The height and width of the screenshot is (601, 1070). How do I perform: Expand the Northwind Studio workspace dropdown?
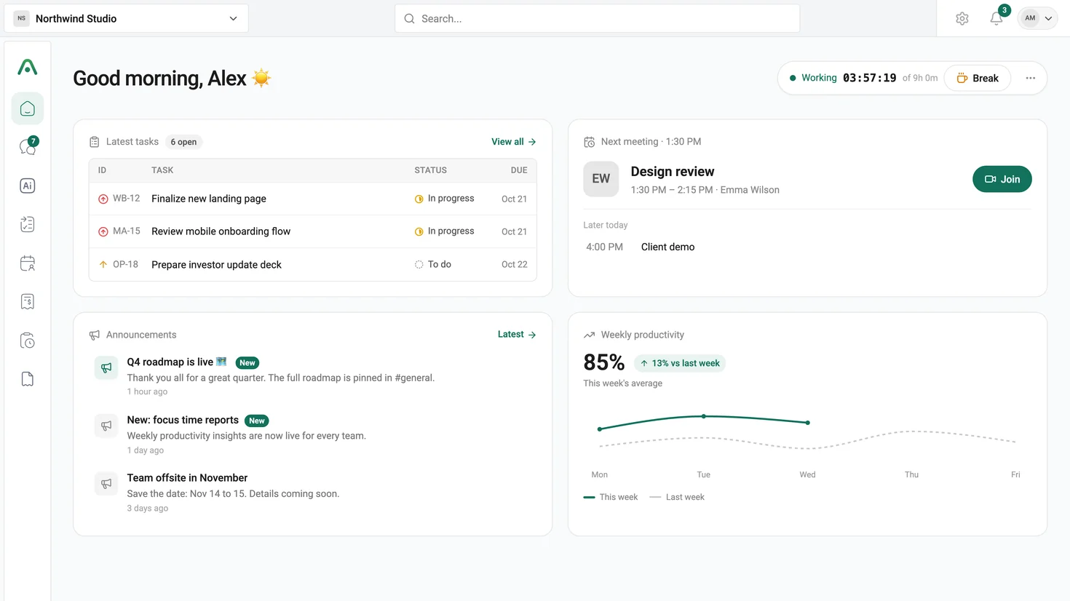click(127, 19)
